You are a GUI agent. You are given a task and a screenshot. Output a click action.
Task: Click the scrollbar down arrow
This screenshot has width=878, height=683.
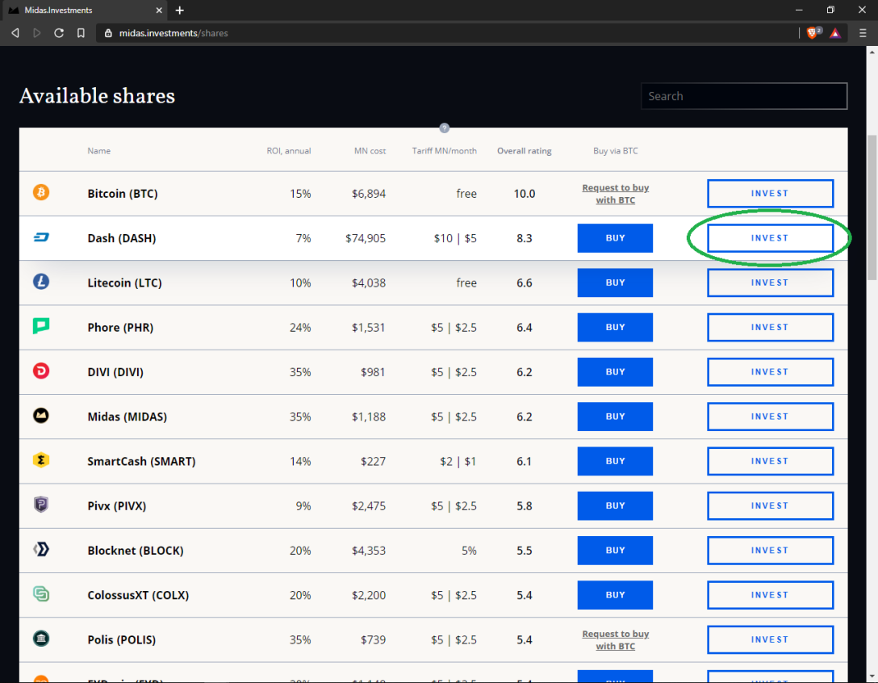point(872,677)
